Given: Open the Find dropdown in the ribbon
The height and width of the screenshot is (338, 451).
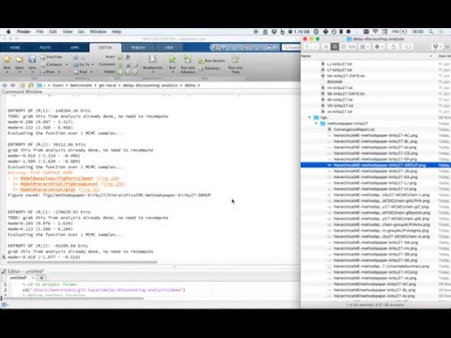Looking at the screenshot, I should click(84, 72).
